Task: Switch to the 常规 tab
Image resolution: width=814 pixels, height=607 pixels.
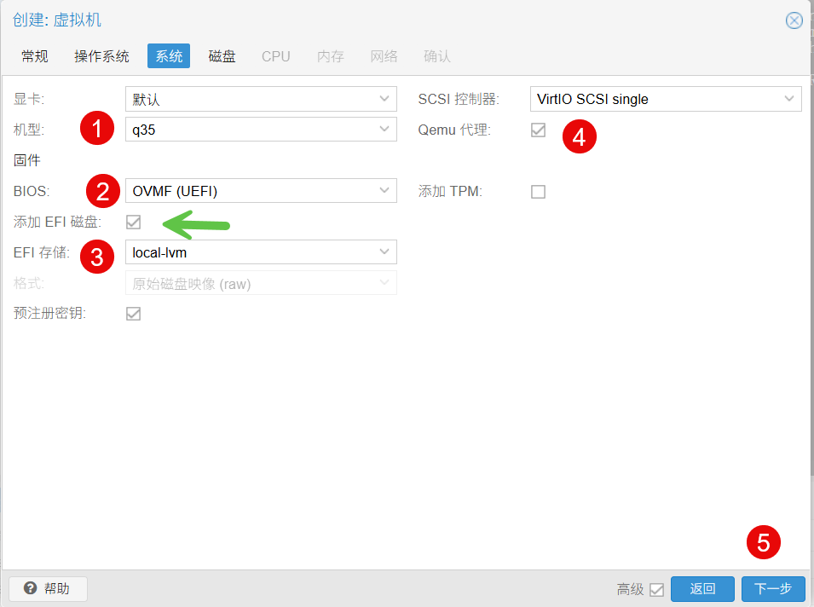Action: coord(35,56)
